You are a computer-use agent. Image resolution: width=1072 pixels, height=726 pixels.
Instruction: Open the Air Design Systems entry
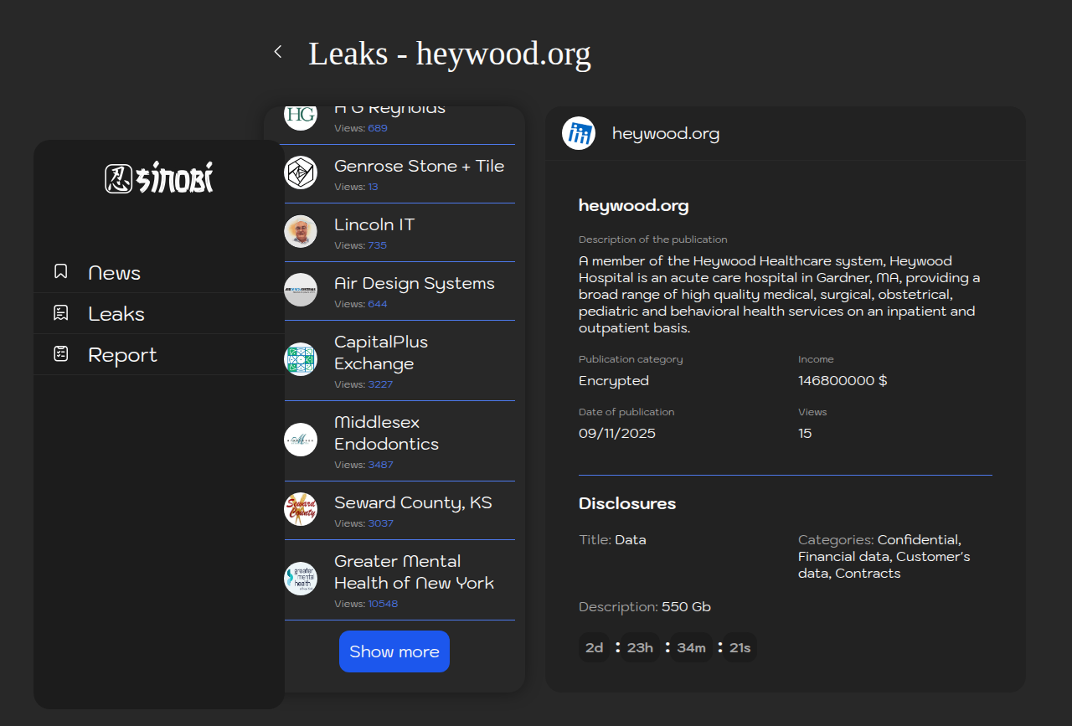point(414,284)
